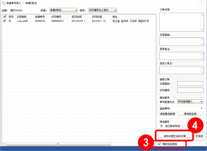Click the scroll-down arrow in 自定义备注 box

click(x=202, y=72)
